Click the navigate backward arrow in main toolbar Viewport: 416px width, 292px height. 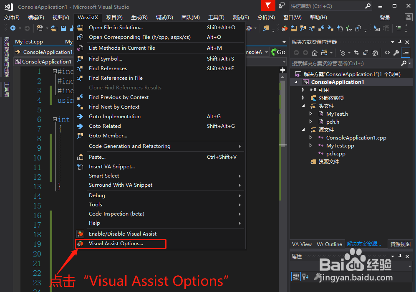[x=13, y=28]
